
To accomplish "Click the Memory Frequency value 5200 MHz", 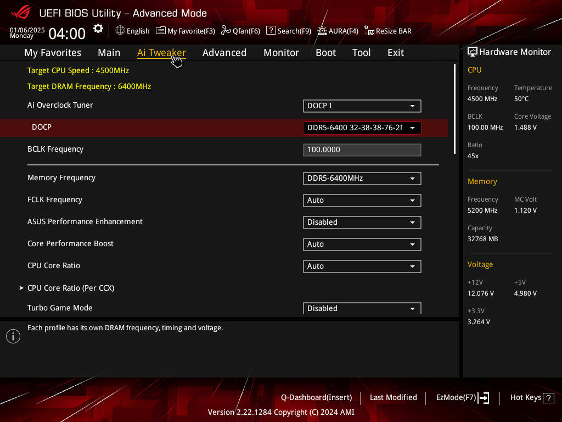I will point(482,210).
